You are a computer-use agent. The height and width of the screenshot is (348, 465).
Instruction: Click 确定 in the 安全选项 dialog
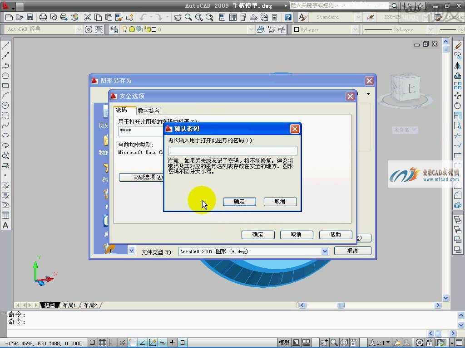(258, 235)
